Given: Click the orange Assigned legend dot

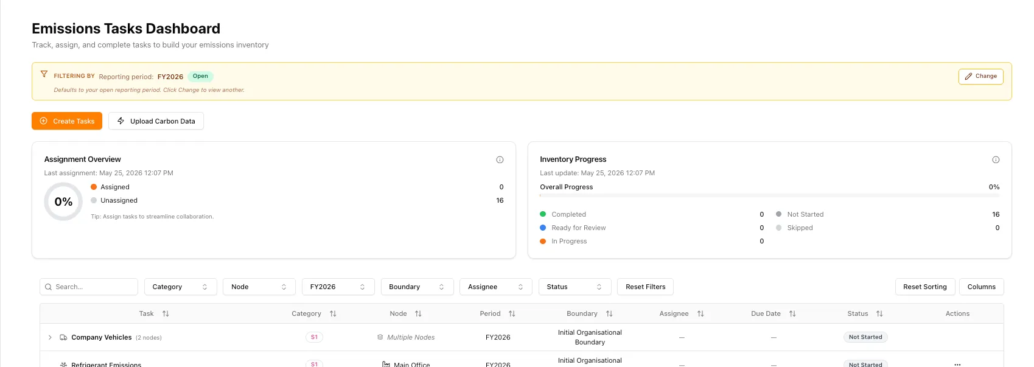Looking at the screenshot, I should click(94, 187).
